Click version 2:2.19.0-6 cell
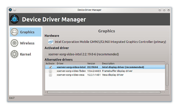Screen dimensions: 179x109 92,67
